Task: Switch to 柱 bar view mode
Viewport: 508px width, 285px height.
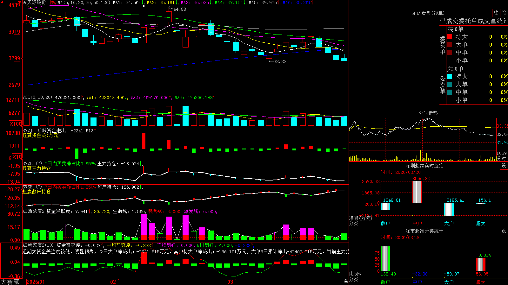Action: tap(496, 13)
